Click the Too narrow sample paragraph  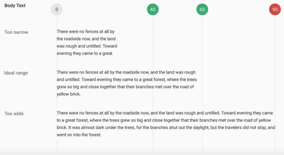coord(87,42)
